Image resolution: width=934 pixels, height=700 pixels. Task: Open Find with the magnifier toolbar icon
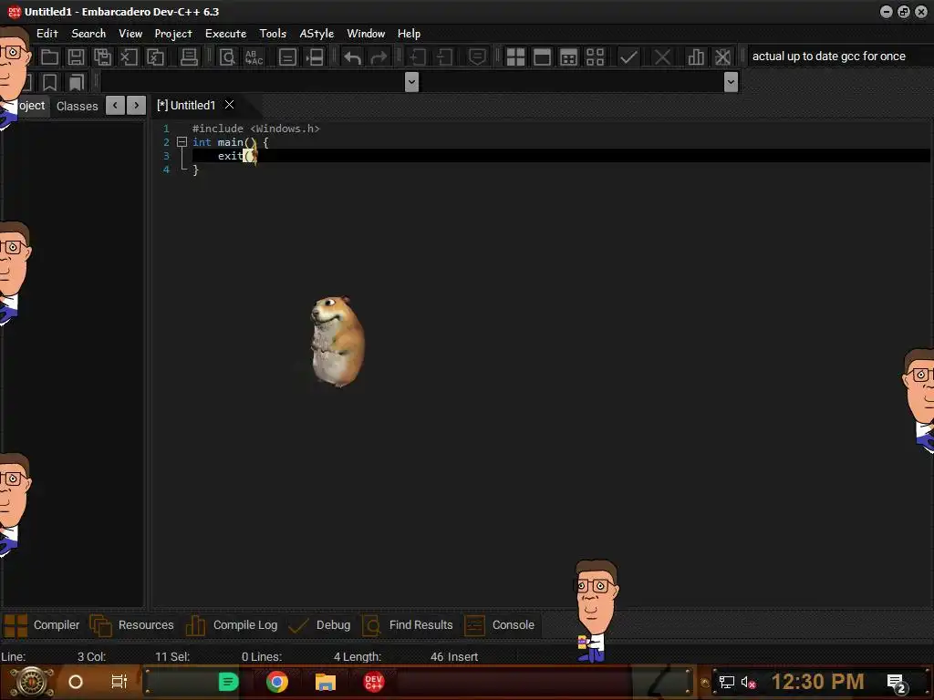[x=227, y=57]
